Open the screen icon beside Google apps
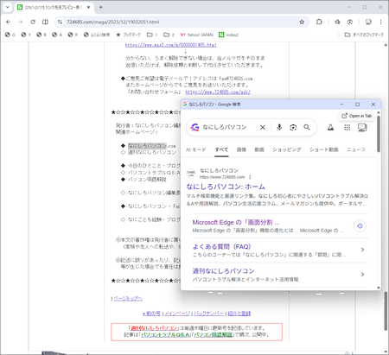Viewport: 389px width, 355px height. [x=362, y=127]
